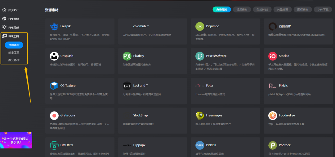Select 效率工具 submenu item

click(14, 53)
